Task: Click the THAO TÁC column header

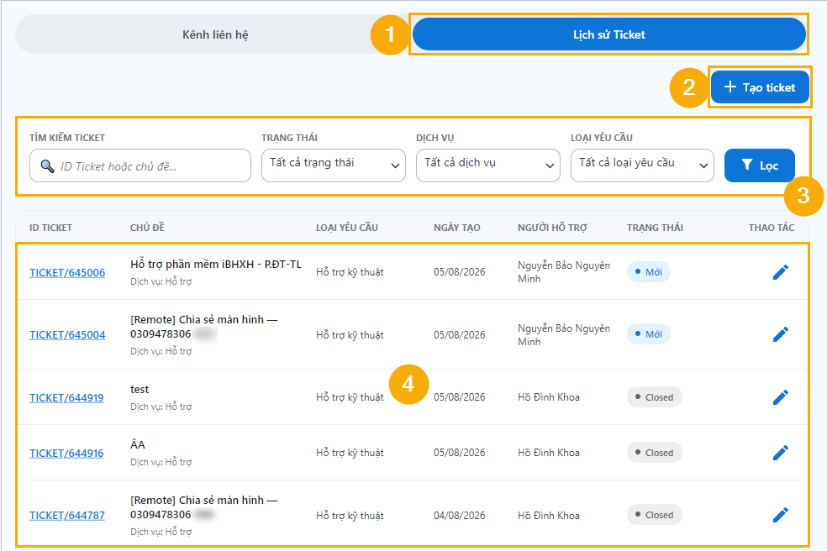Action: click(x=772, y=228)
